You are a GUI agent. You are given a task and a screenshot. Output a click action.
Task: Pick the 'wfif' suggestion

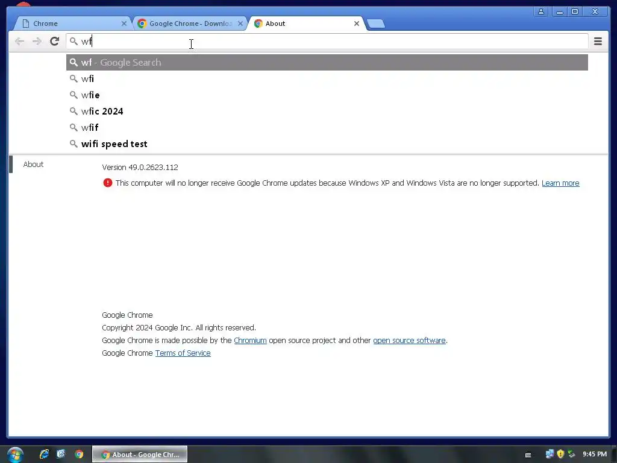tap(327, 128)
